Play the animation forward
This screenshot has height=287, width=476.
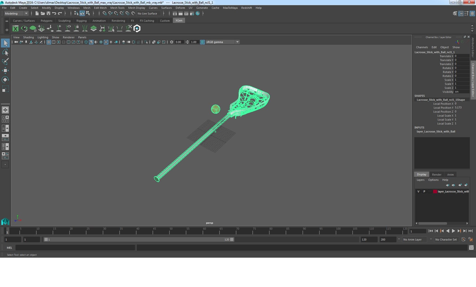(x=453, y=231)
